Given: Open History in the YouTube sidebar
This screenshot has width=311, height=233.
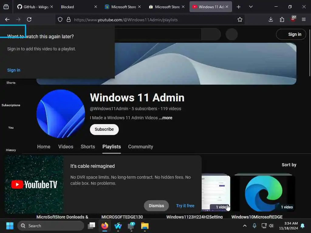Looking at the screenshot, I should pyautogui.click(x=11, y=150).
